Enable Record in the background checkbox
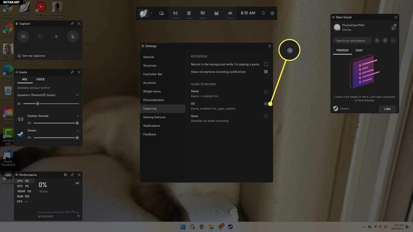 (266, 64)
